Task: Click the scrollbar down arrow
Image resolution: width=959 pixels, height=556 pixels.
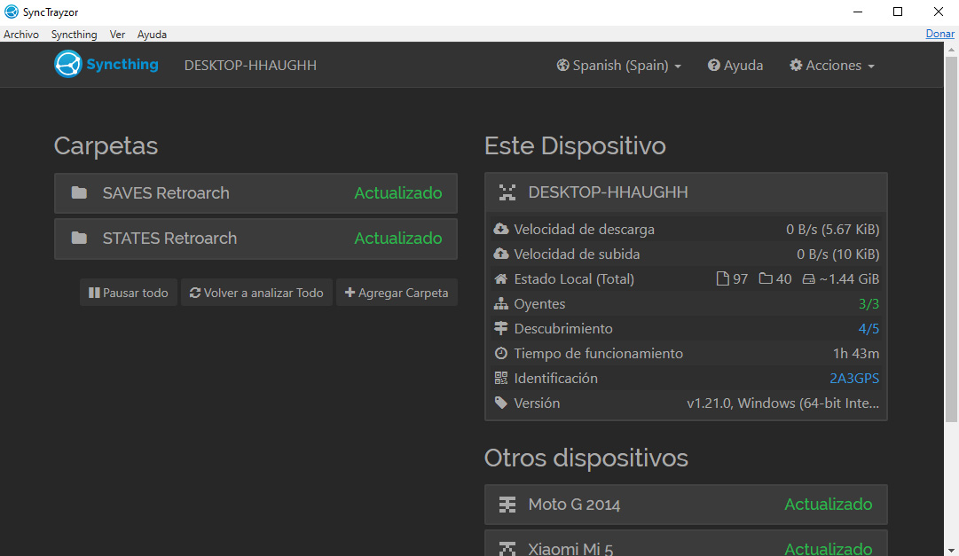Action: (x=951, y=550)
